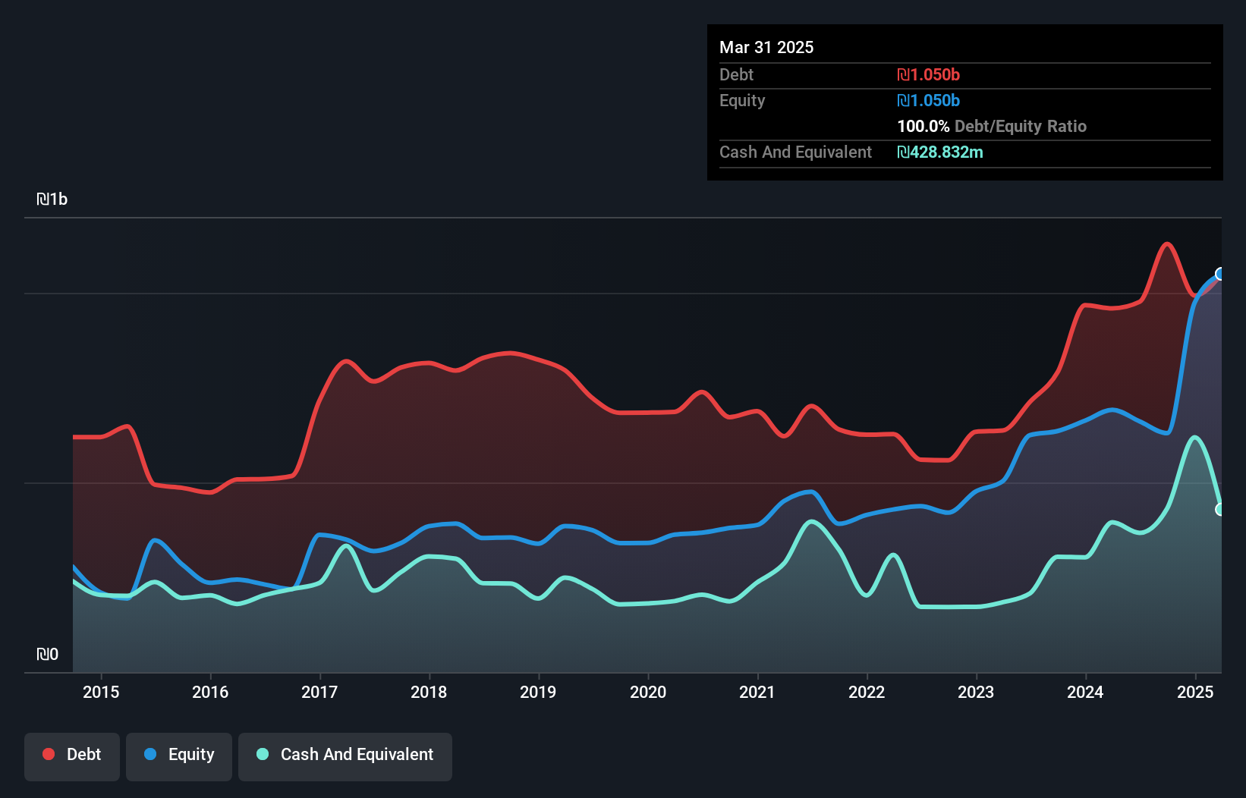Click the red Debt value ₪1.050b
Image resolution: width=1246 pixels, height=798 pixels.
[x=928, y=74]
